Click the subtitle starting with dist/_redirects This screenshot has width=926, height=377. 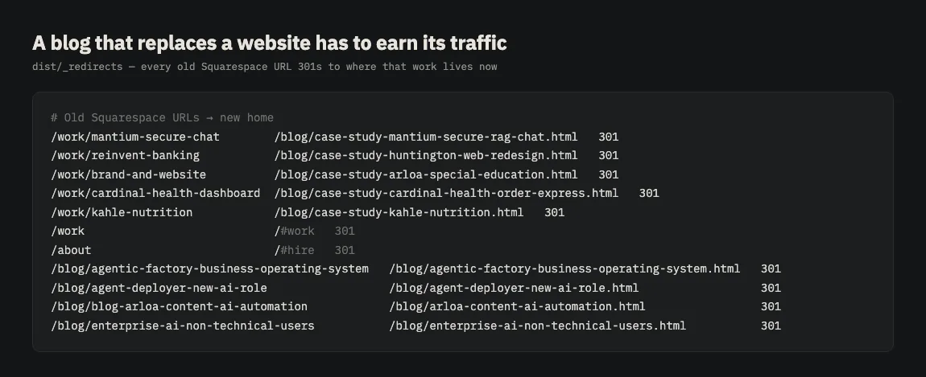click(265, 67)
